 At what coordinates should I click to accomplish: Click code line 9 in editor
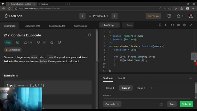131,60
